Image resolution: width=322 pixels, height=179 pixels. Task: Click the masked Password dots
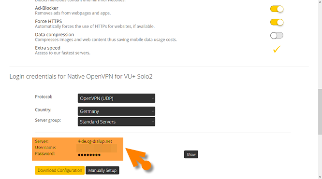[x=89, y=155]
